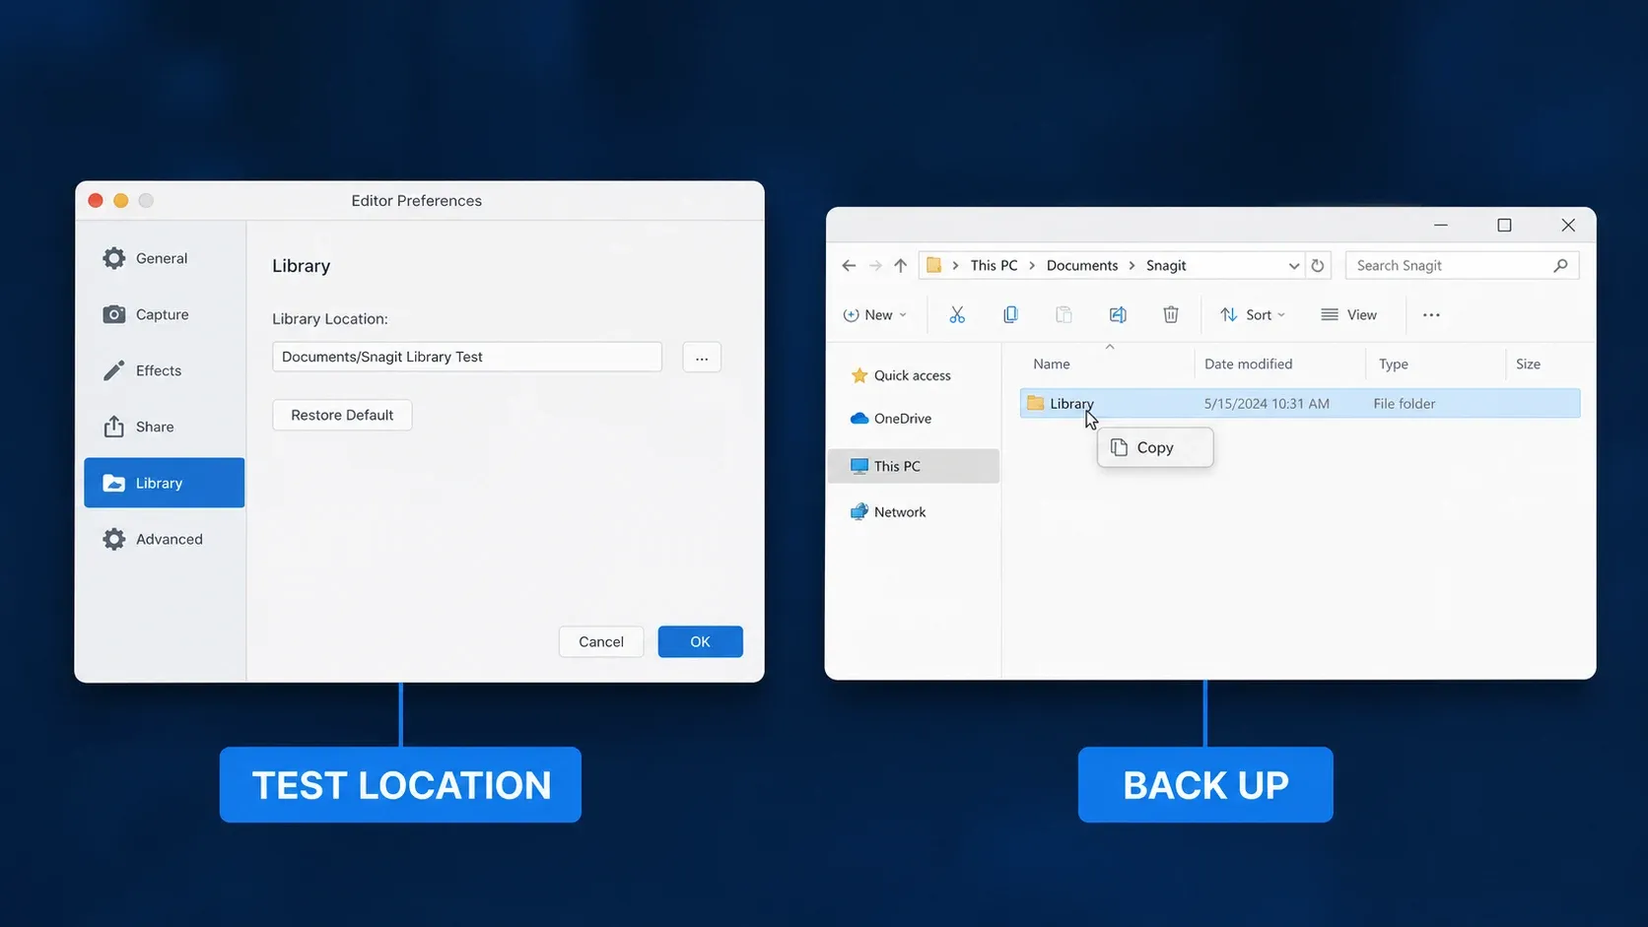1648x927 pixels.
Task: Minimize the File Explorer window
Action: tap(1441, 226)
